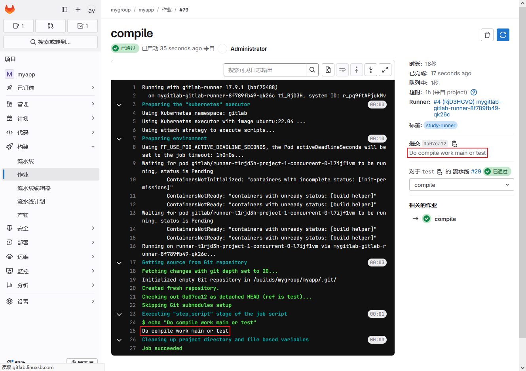Click 'Job succeeded' log text
Screen dimensions: 526x371
coord(162,348)
